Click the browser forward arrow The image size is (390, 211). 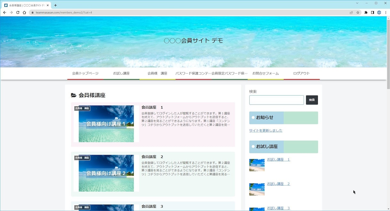(11, 12)
